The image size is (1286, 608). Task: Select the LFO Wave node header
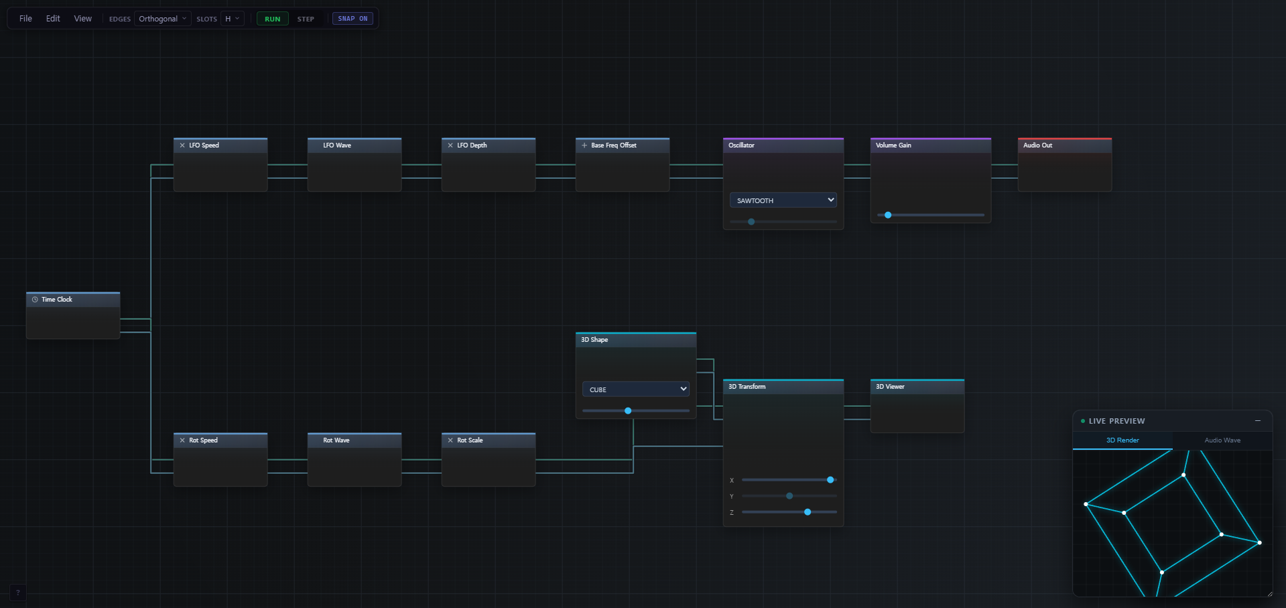pyautogui.click(x=355, y=145)
